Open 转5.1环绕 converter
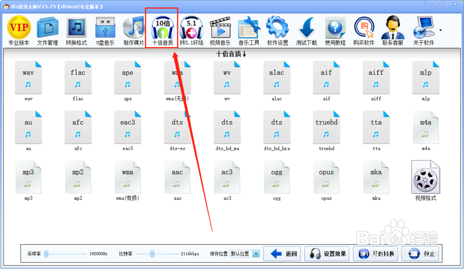The width and height of the screenshot is (464, 269). pyautogui.click(x=192, y=31)
